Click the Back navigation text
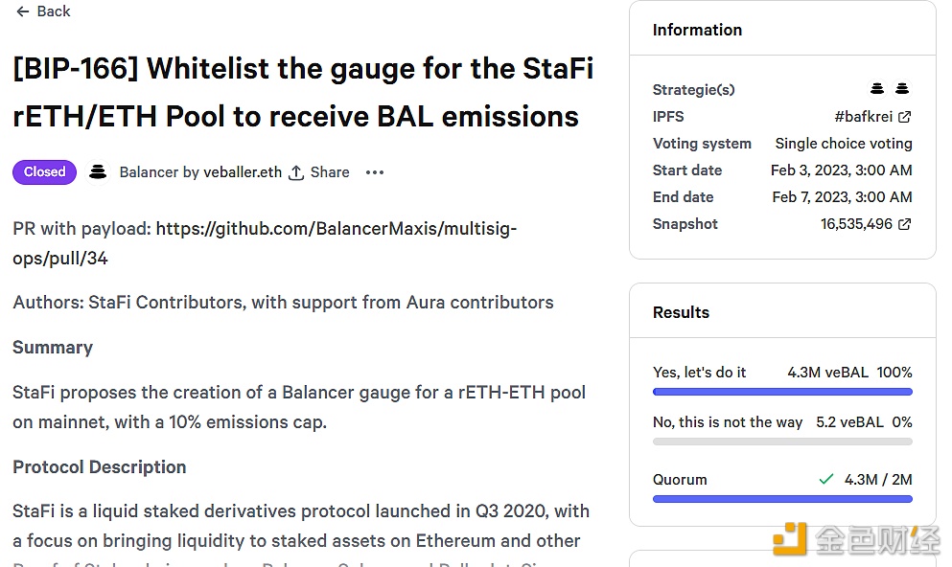 54,11
